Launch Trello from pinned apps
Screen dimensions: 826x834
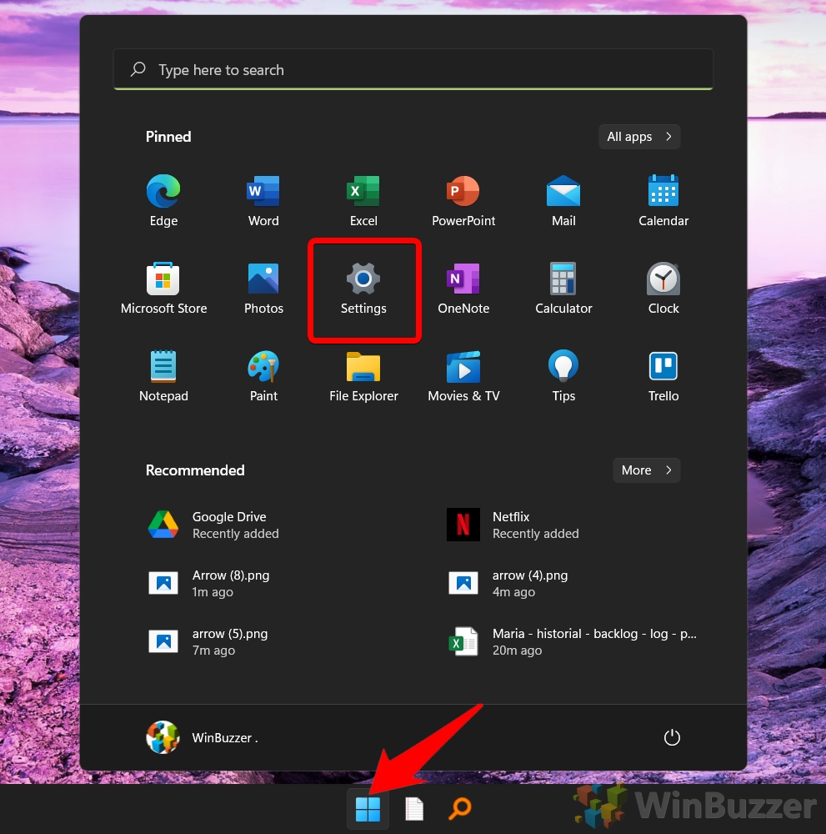coord(663,375)
